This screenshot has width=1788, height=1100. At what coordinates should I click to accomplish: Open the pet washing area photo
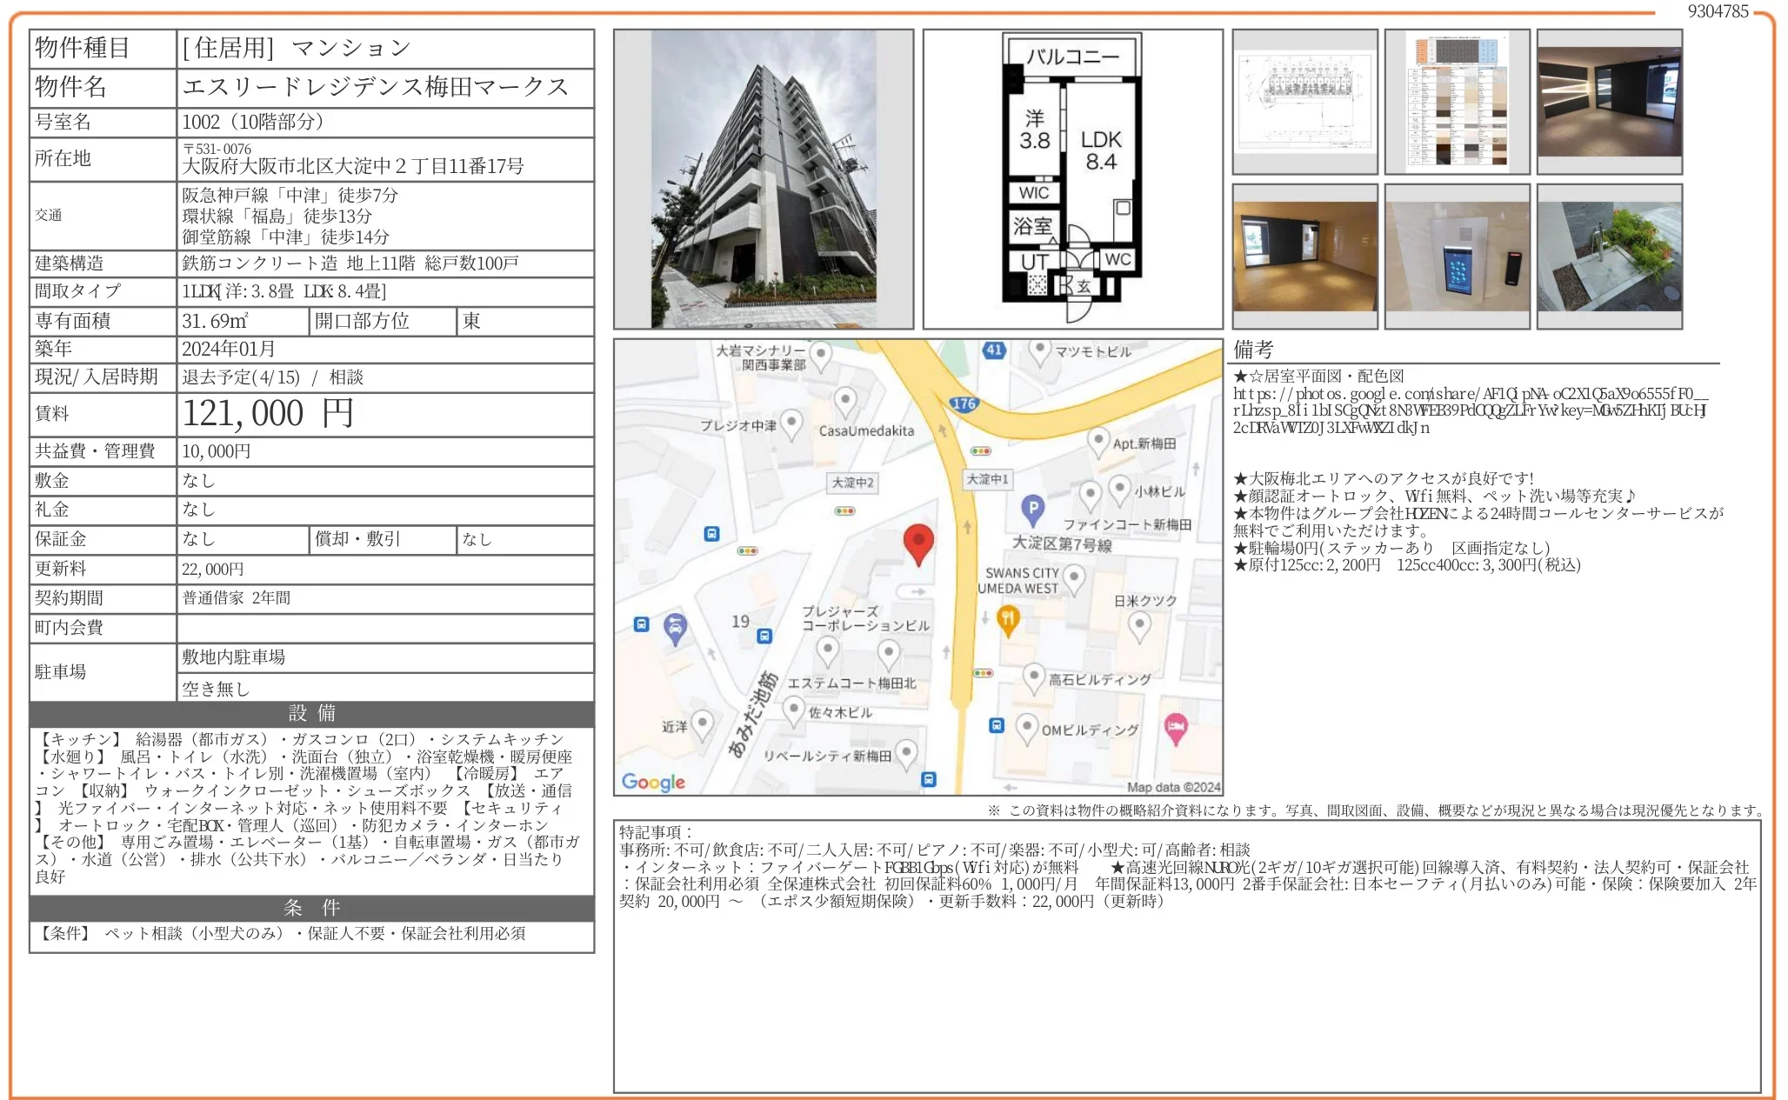click(x=1609, y=257)
